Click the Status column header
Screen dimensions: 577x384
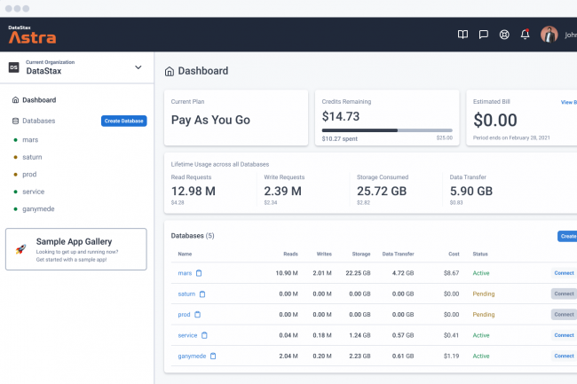(480, 254)
